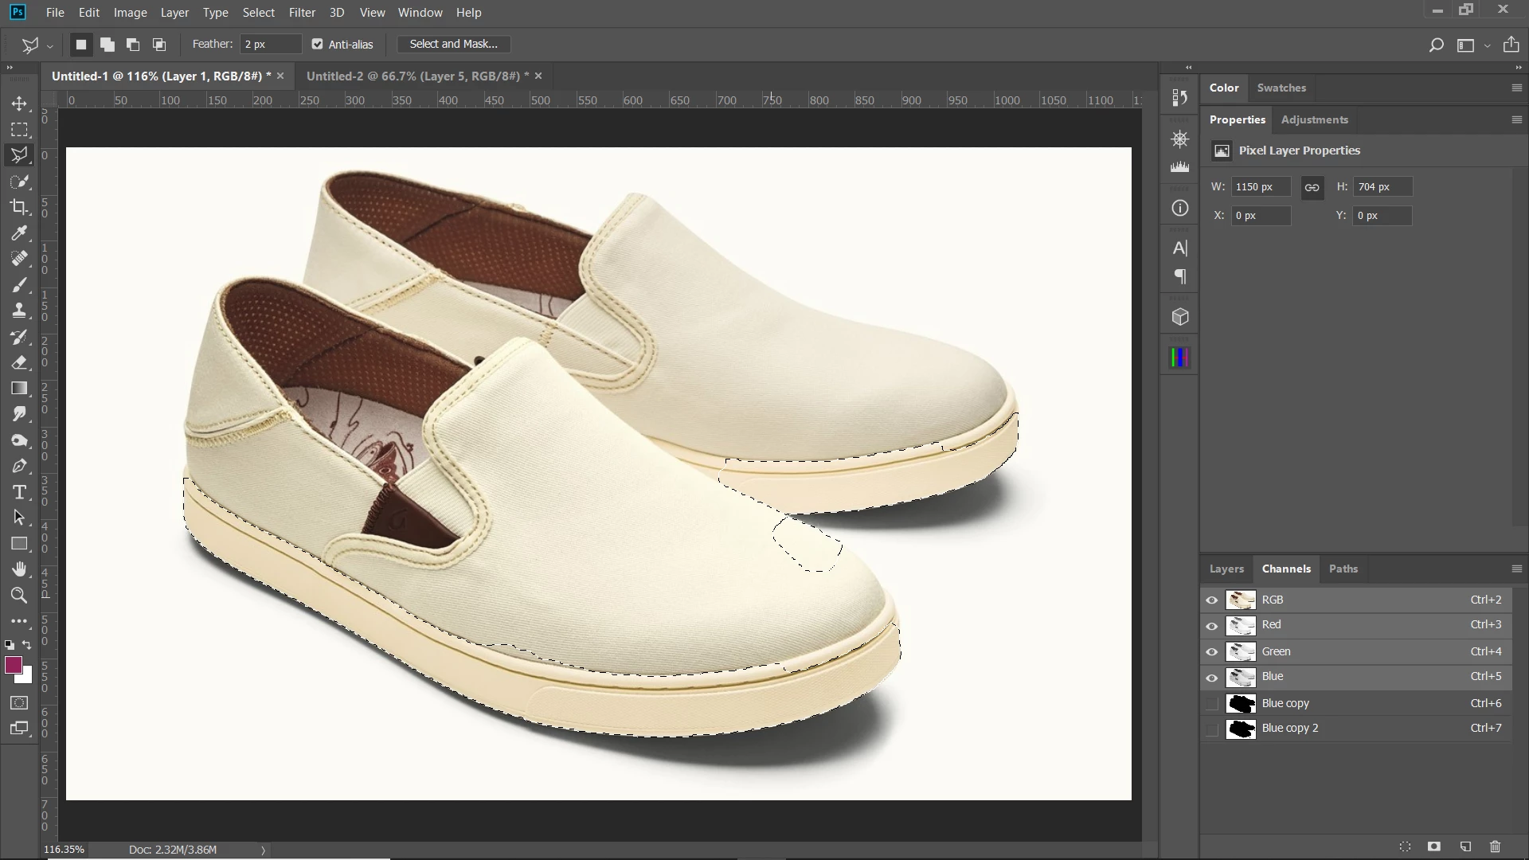Select the Hand tool
The height and width of the screenshot is (860, 1529).
[x=19, y=569]
